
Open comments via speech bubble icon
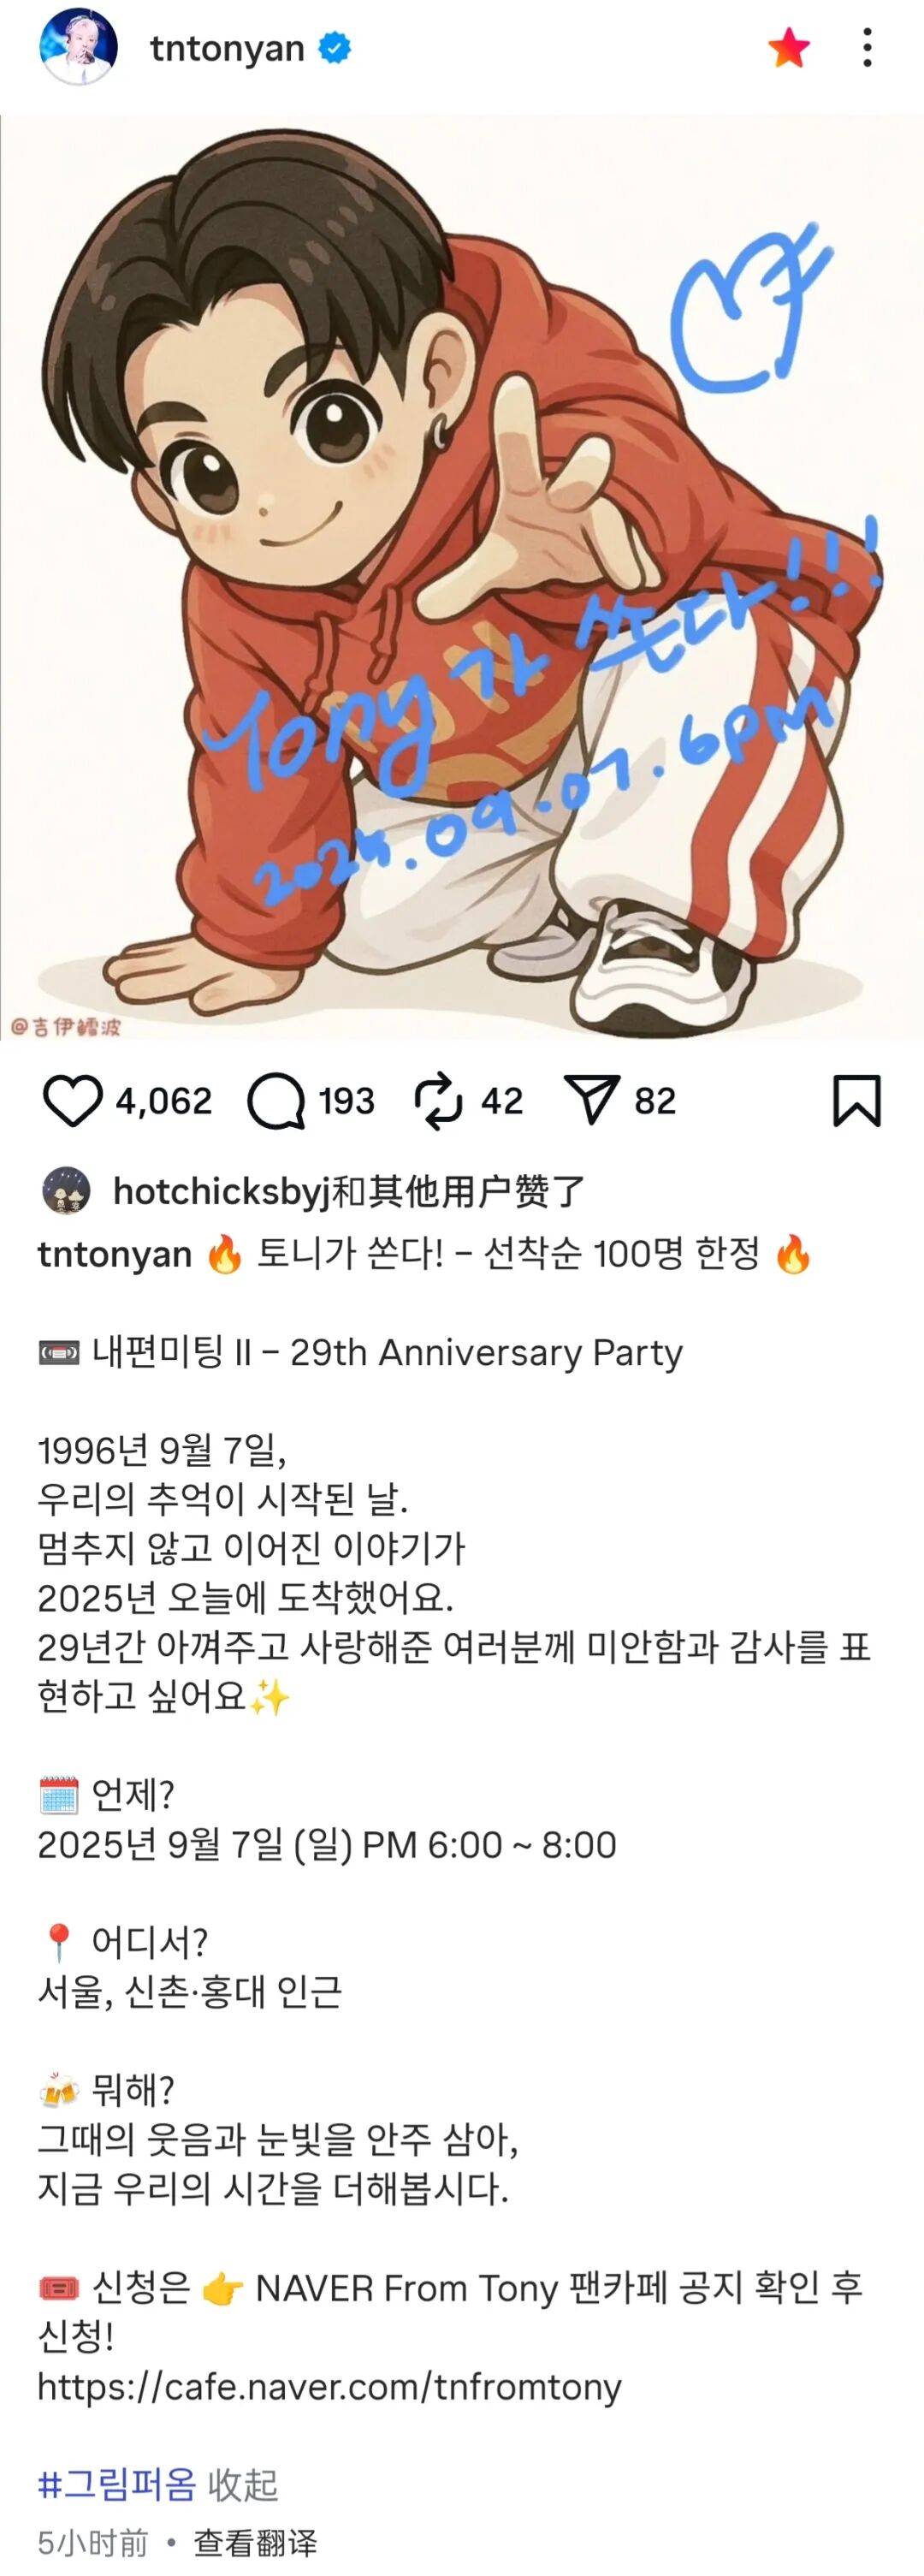coord(276,1101)
